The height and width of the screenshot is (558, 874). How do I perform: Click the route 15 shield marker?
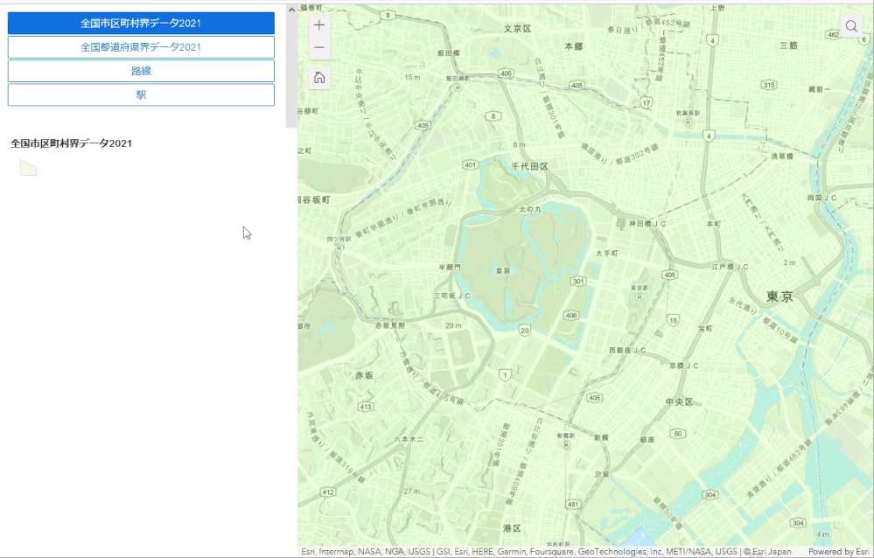[x=674, y=320]
